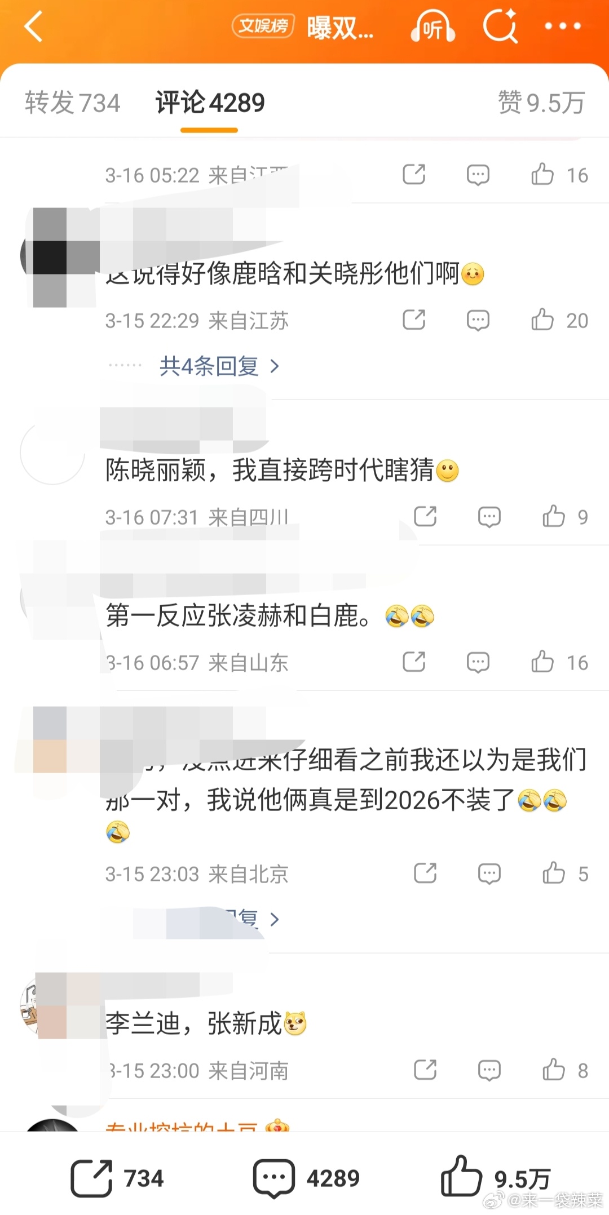Tap the bottom bar repost button 734
Image resolution: width=609 pixels, height=1215 pixels.
(117, 1178)
